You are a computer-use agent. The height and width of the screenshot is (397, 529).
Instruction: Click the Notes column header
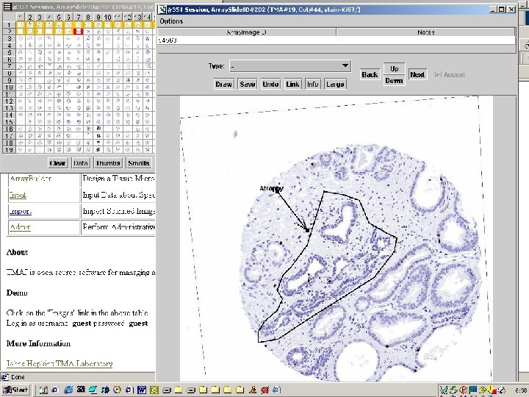[425, 32]
